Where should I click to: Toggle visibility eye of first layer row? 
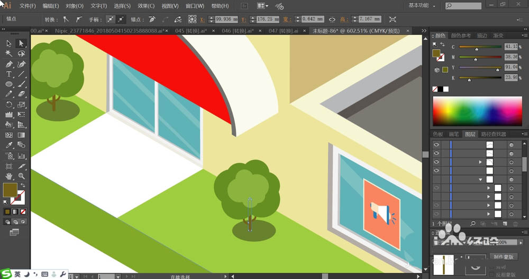[x=436, y=145]
